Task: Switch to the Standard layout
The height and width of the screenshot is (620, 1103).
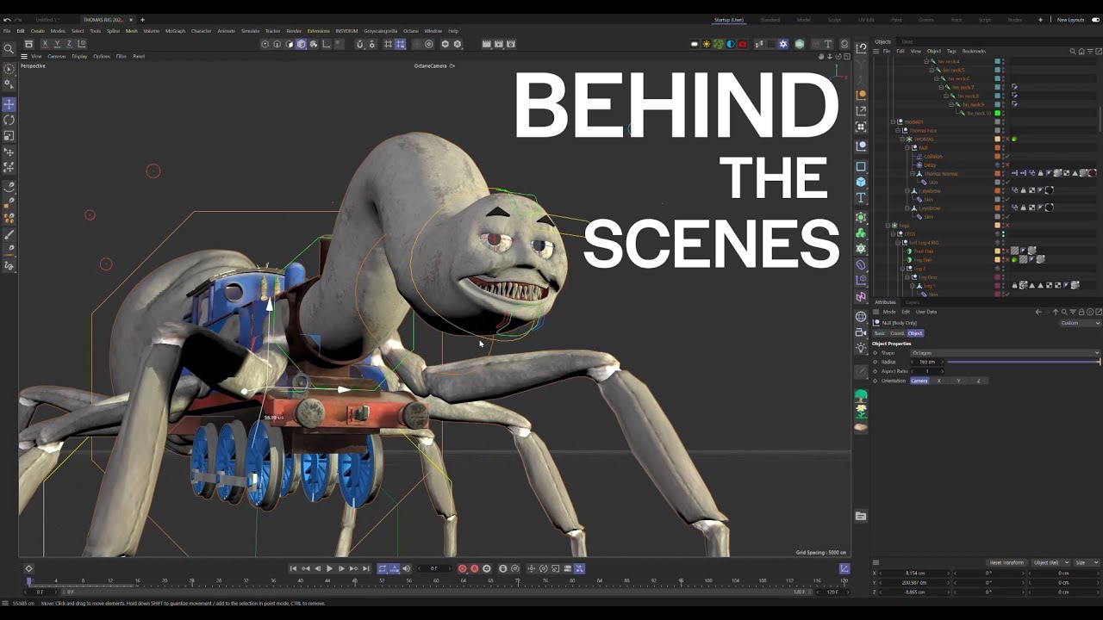Action: pyautogui.click(x=770, y=20)
